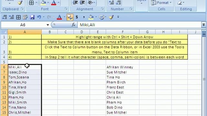Viewport: 207px width, 116px height.
Task: Open the ribbon Borders dropdown arrow
Action: click(x=36, y=3)
